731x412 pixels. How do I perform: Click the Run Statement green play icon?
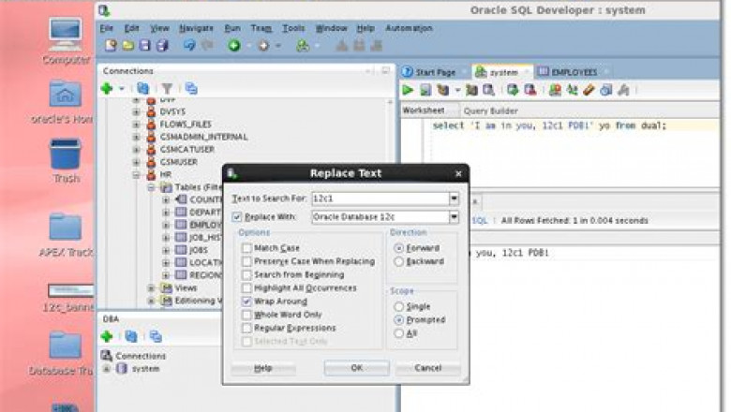click(x=408, y=90)
